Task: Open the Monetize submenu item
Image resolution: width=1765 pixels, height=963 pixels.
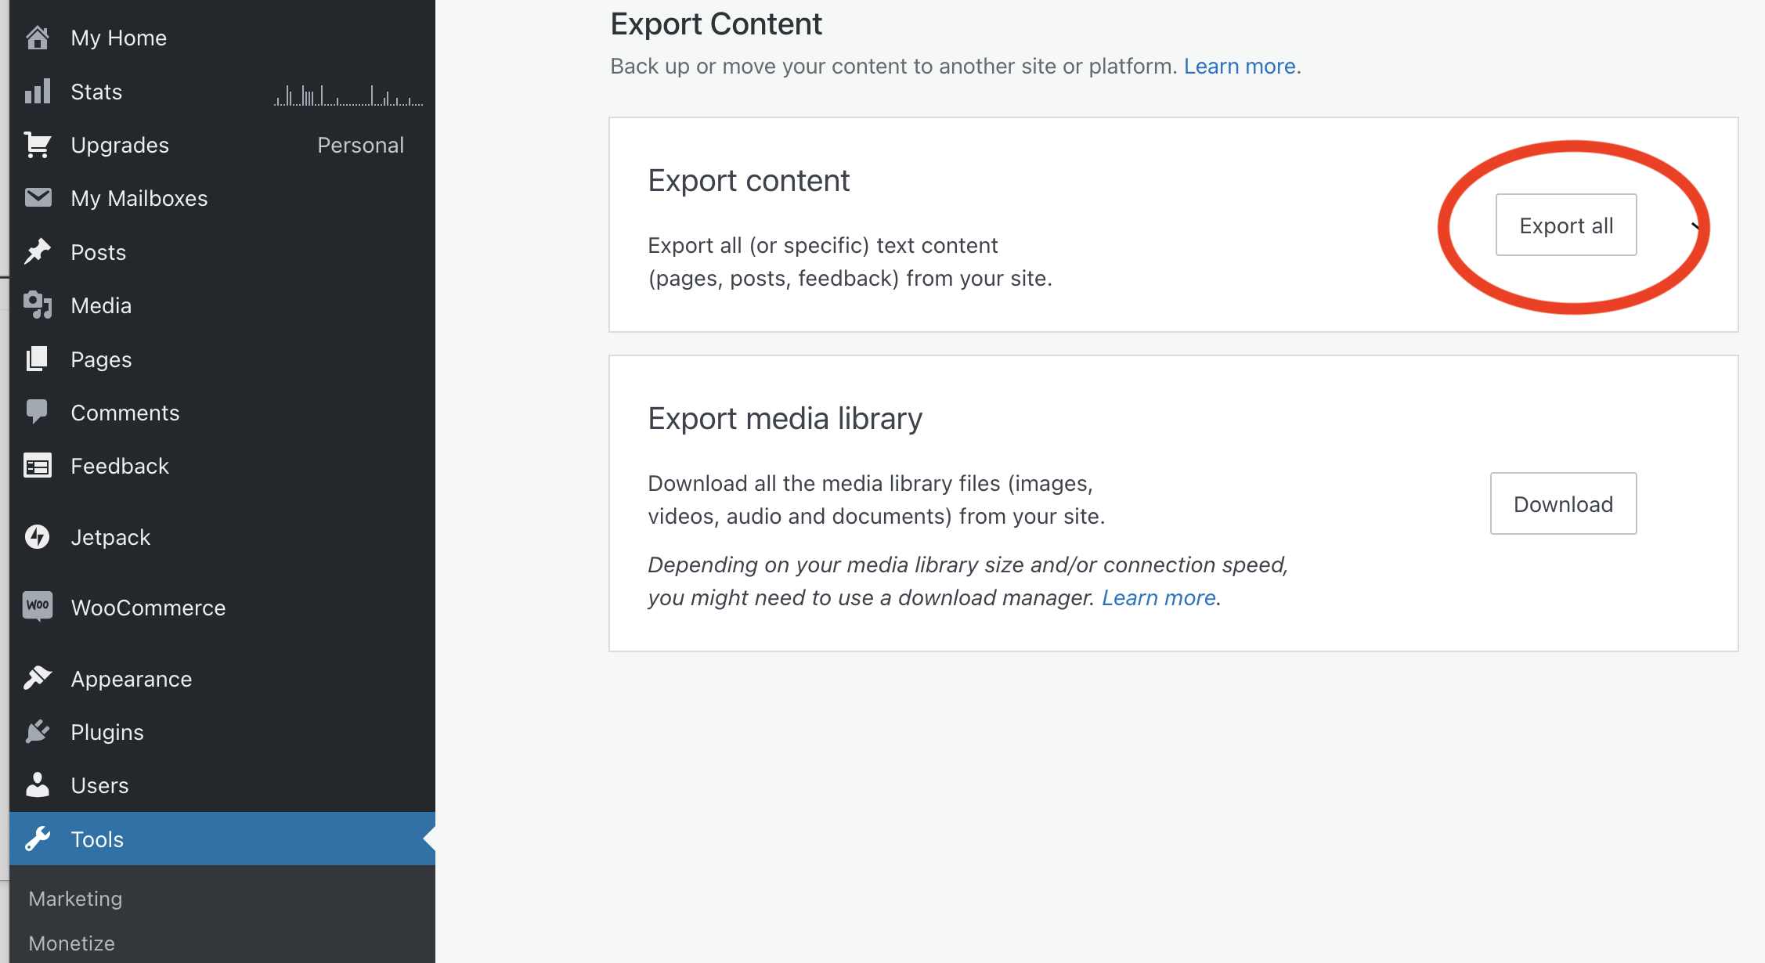Action: pos(71,943)
